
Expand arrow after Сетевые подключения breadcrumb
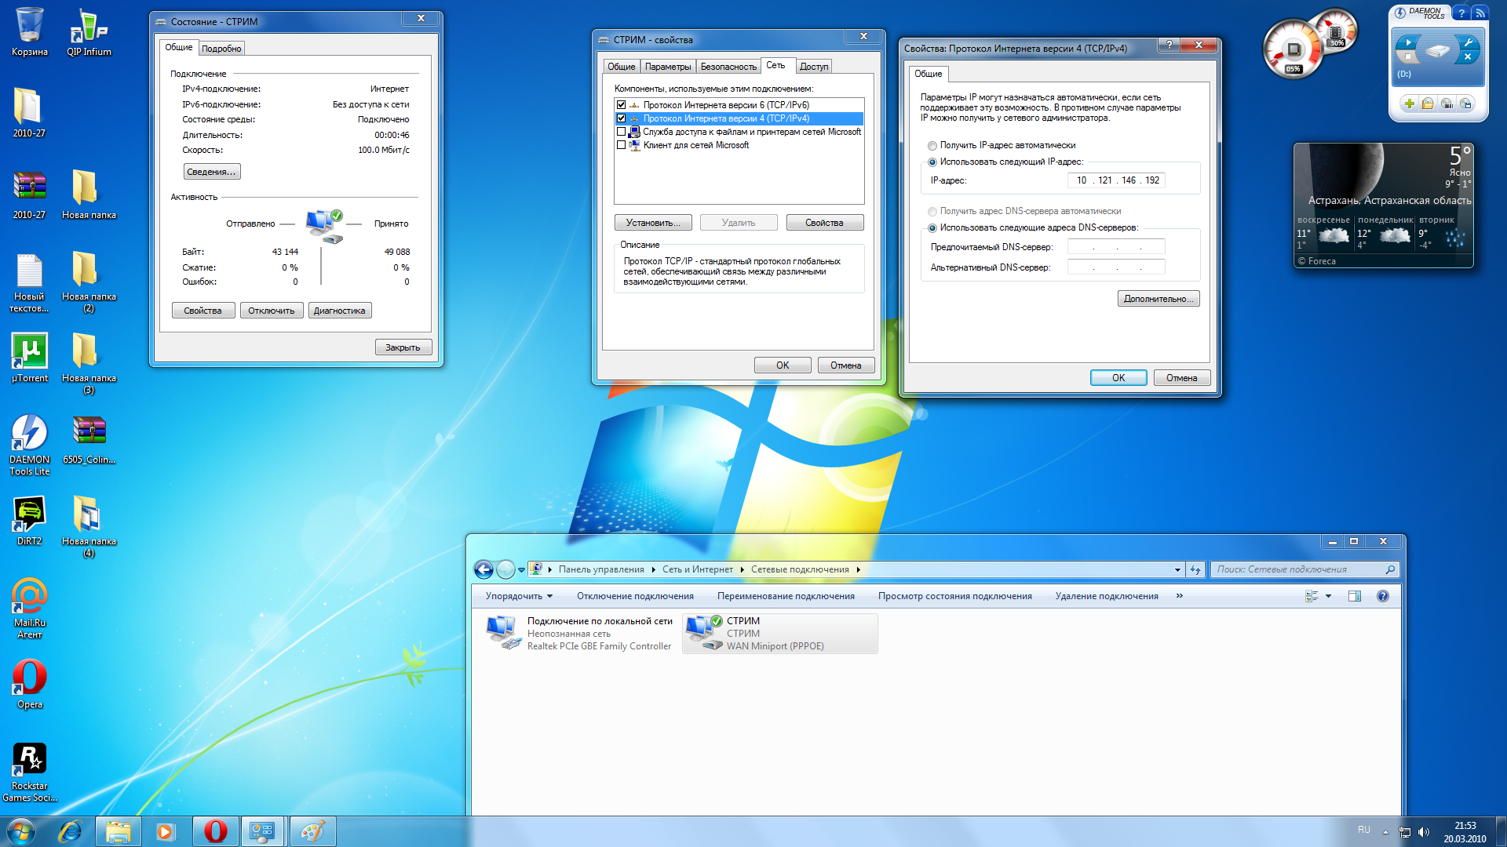click(858, 569)
